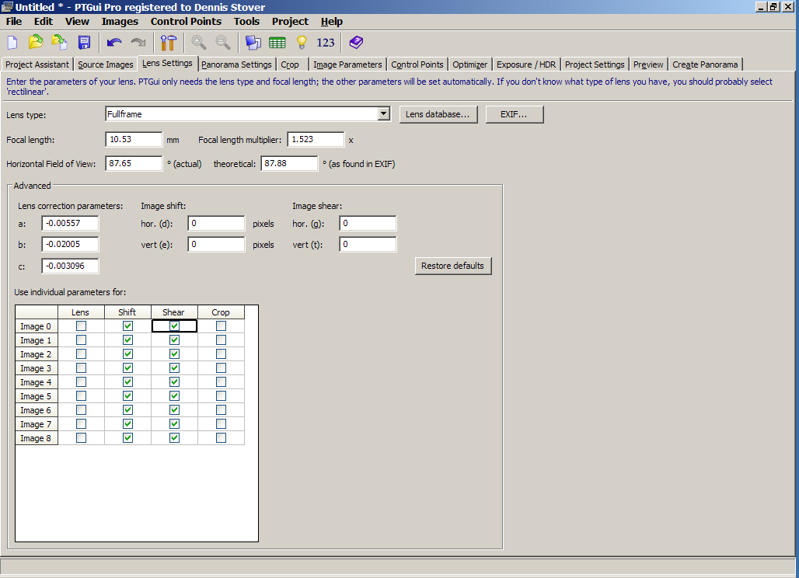Click the PTGui application icon in the title bar
The height and width of the screenshot is (578, 799).
pos(7,7)
